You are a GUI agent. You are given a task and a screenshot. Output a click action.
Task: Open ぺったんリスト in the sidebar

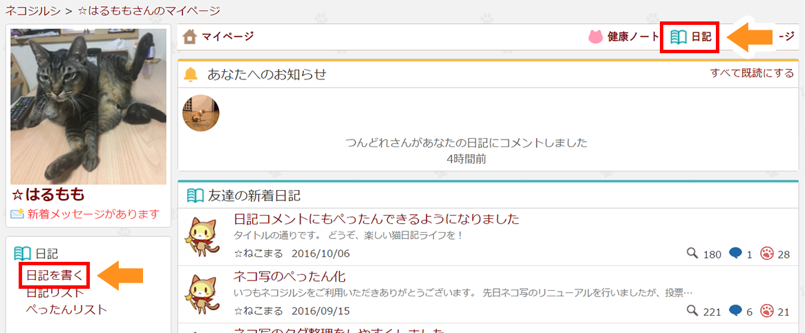66,309
